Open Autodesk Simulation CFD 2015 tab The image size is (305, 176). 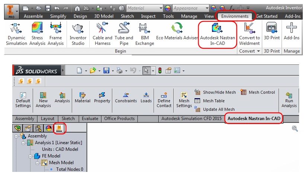[192, 119]
